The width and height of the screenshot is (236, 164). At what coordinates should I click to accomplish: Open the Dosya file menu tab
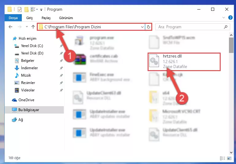13,18
